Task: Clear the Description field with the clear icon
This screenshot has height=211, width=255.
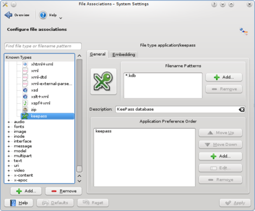Action: (241, 110)
